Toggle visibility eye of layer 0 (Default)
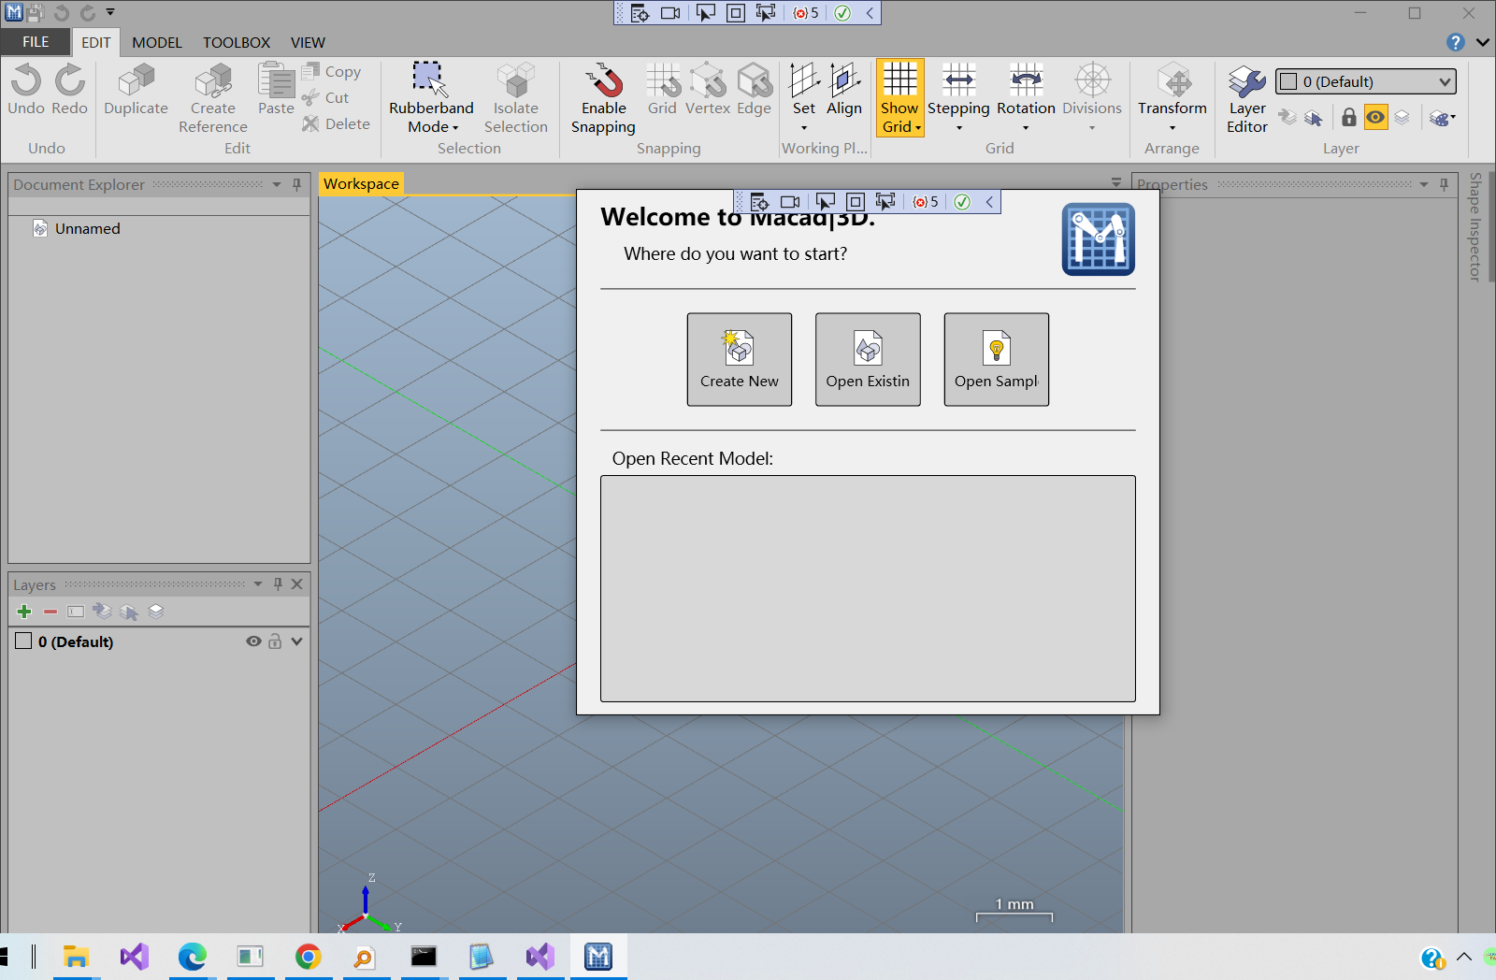 [x=253, y=641]
